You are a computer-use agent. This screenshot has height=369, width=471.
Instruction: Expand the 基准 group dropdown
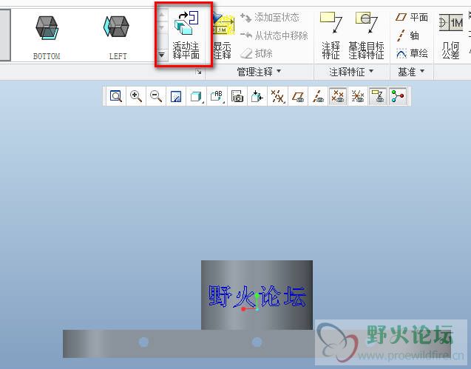(411, 72)
